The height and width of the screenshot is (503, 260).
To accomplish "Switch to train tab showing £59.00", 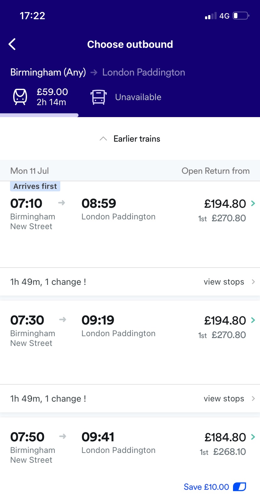I will pos(52,97).
